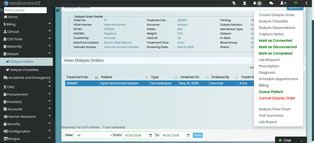Click the green wifi connection icon
314x143 pixels.
[296, 3]
